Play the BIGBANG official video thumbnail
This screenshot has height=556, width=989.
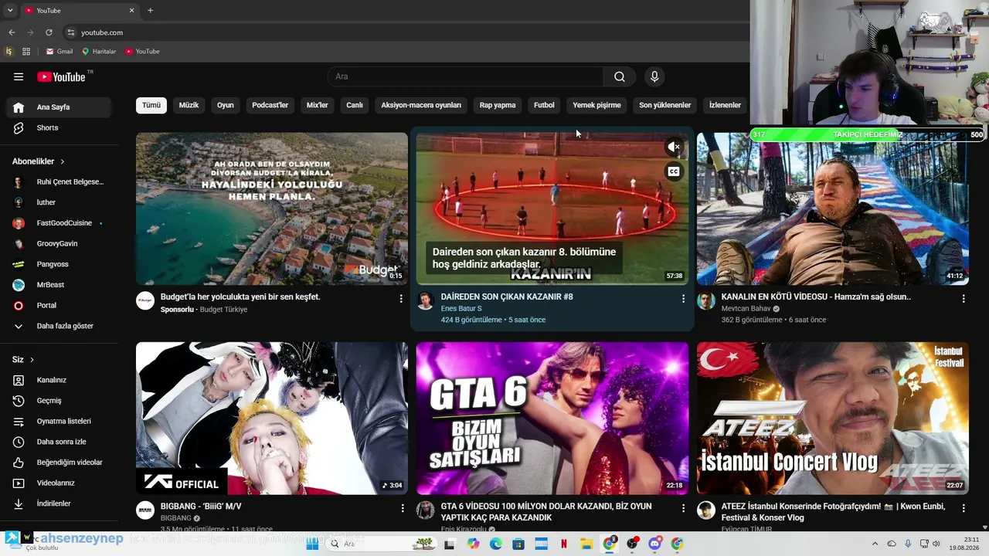tap(272, 418)
